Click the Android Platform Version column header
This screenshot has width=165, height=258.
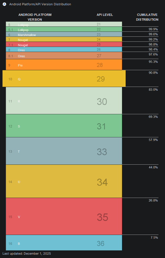[35, 17]
